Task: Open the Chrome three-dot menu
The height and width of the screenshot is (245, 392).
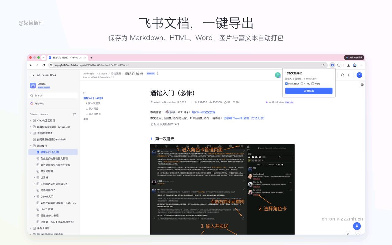Action: coord(361,65)
